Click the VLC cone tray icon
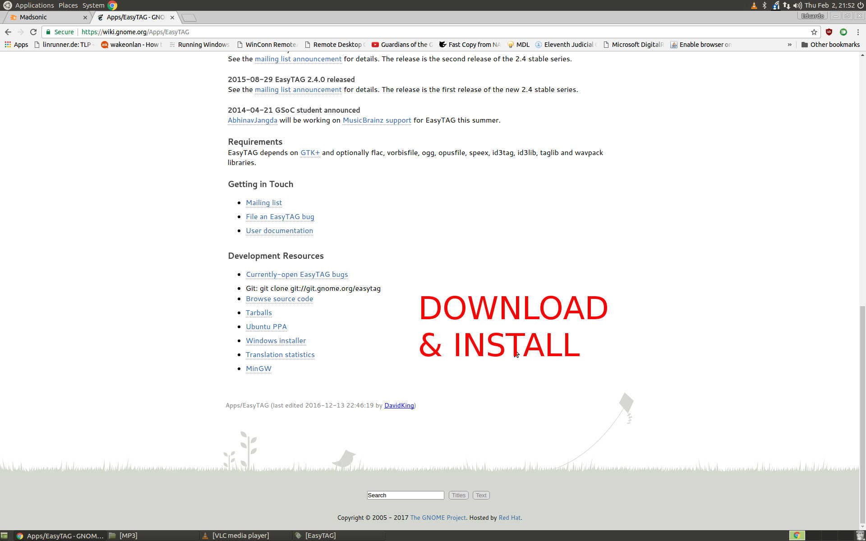Screen dimensions: 866x541 754,5
